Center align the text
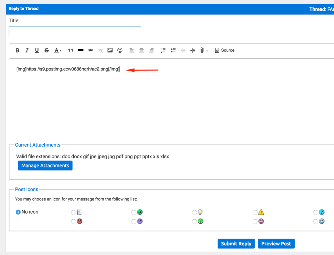This screenshot has height=255, width=334. pos(141,50)
